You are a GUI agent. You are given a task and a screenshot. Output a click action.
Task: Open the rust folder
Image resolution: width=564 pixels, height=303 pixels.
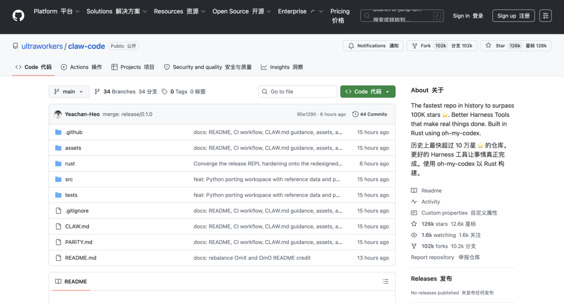click(70, 164)
